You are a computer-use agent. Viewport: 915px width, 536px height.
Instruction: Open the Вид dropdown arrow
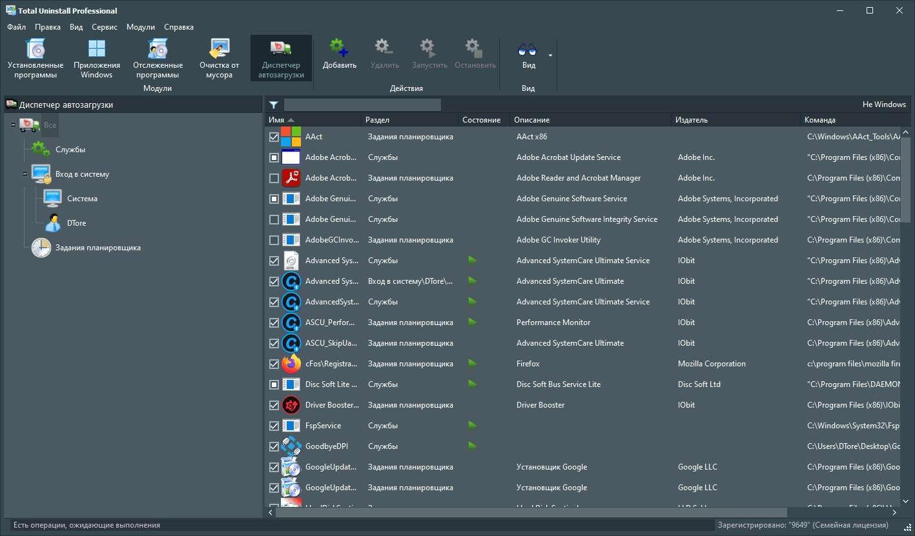pos(550,55)
